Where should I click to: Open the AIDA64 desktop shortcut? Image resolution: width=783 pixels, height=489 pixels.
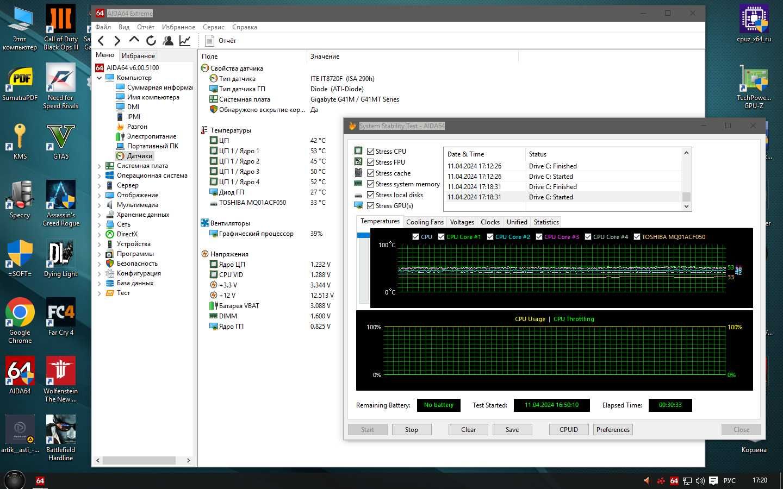pyautogui.click(x=20, y=375)
